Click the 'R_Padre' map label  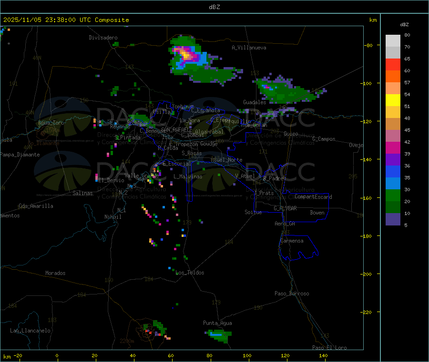point(273,178)
